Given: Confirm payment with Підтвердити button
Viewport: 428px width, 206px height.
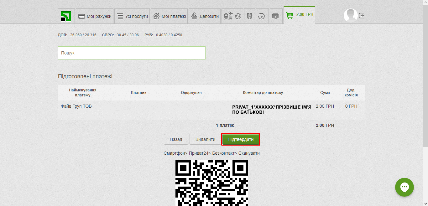Looking at the screenshot, I should click(x=241, y=139).
